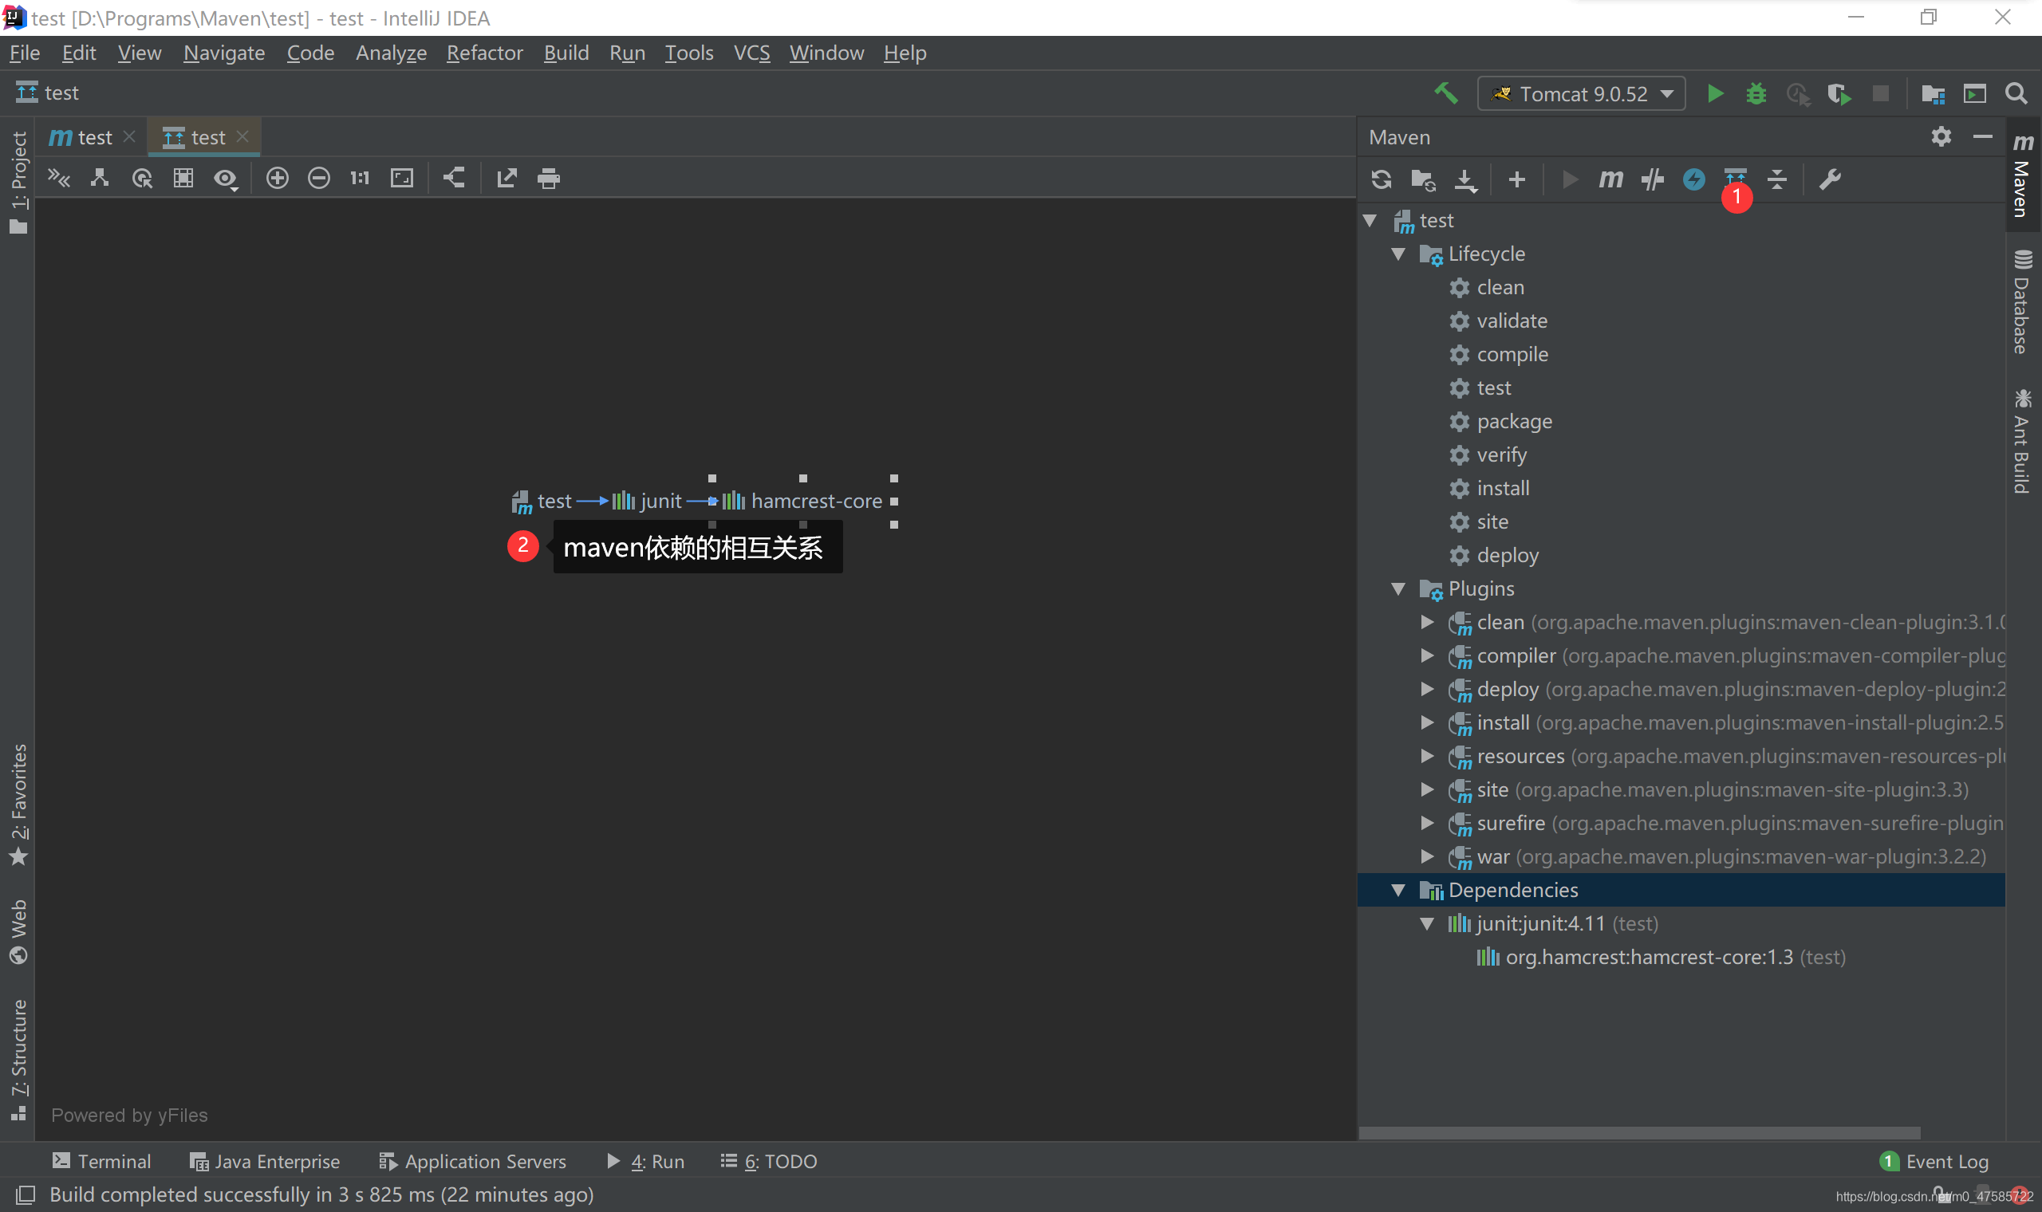
Task: Expand the war plugin node
Action: click(1427, 856)
